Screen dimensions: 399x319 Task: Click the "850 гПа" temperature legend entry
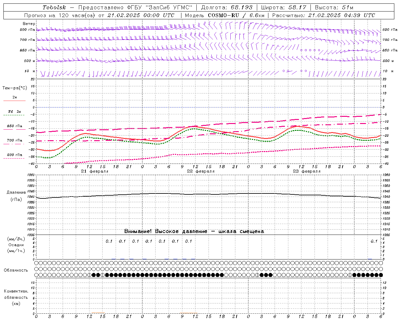[x=15, y=126]
